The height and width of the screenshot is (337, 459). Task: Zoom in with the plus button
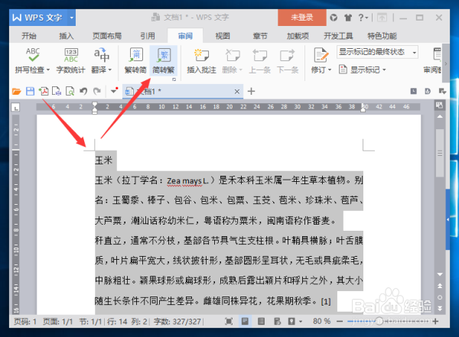pos(435,322)
